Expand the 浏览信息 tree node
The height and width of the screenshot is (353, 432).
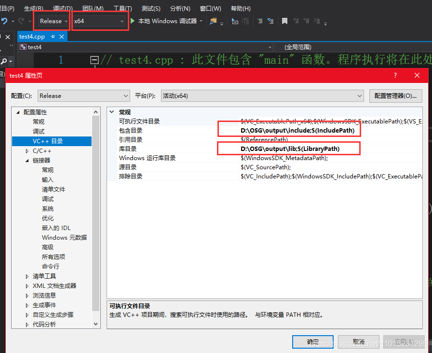(x=27, y=296)
